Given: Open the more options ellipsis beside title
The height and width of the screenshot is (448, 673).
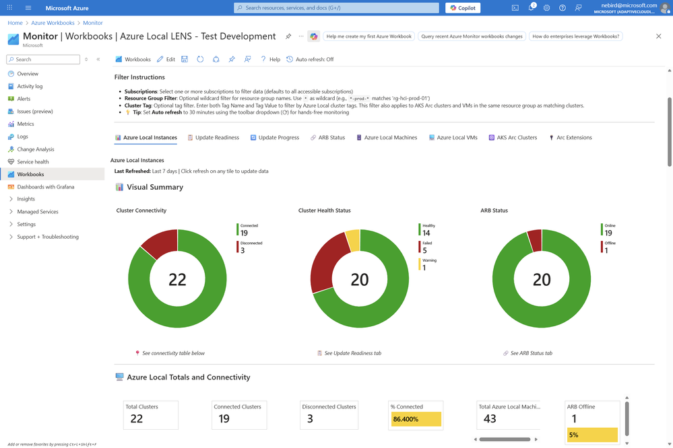Looking at the screenshot, I should click(x=301, y=36).
